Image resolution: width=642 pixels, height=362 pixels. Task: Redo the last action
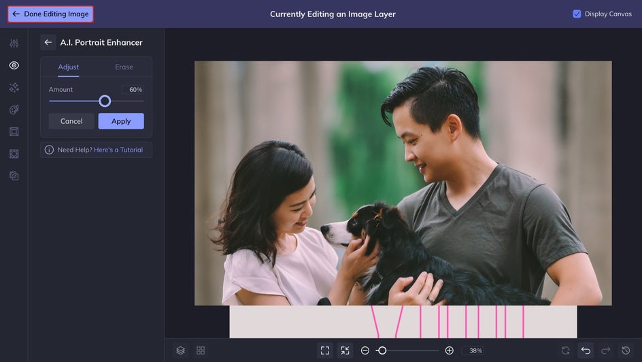click(x=605, y=350)
